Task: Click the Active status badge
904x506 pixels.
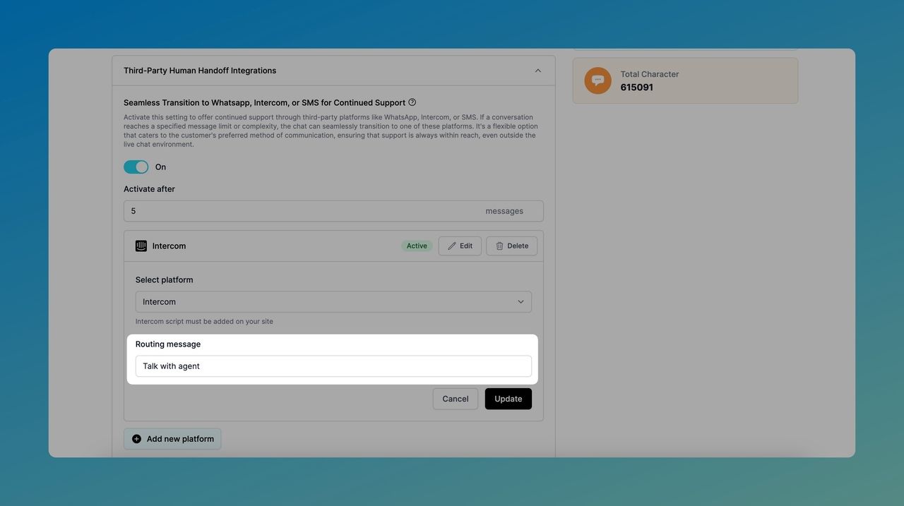Action: click(417, 246)
